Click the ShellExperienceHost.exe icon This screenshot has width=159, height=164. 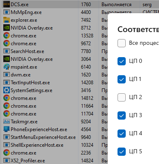(7, 145)
